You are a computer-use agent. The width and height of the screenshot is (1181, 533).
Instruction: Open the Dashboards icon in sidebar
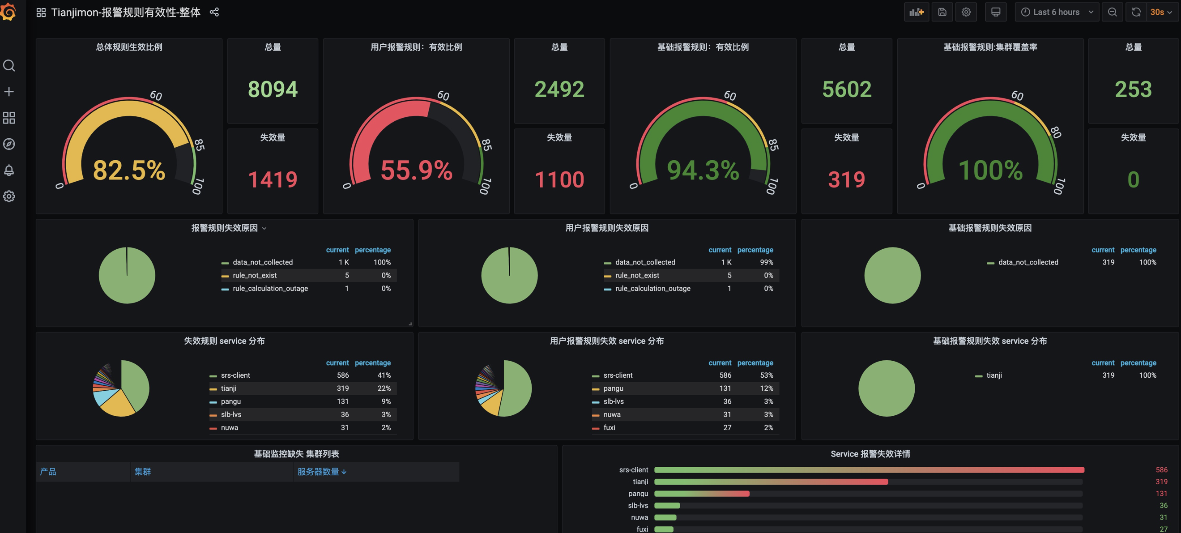pos(9,118)
